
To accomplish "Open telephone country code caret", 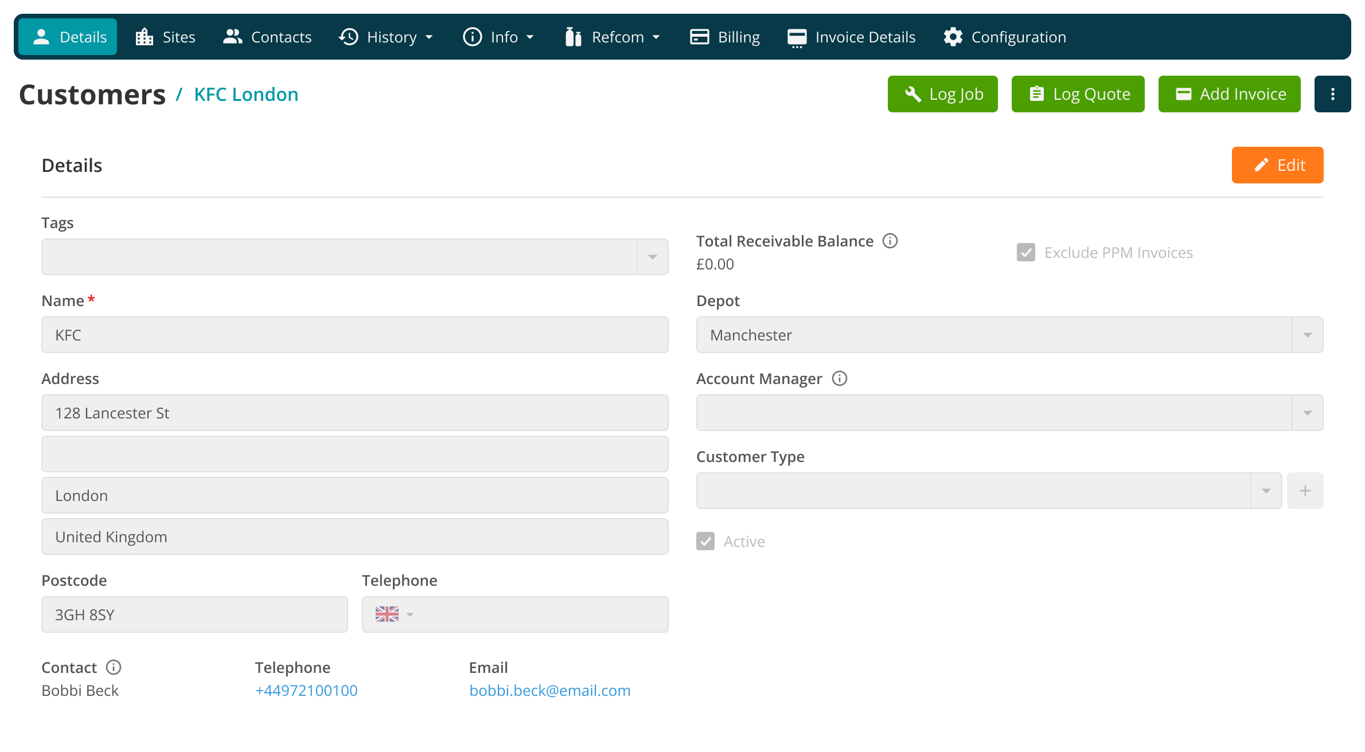I will click(x=410, y=615).
